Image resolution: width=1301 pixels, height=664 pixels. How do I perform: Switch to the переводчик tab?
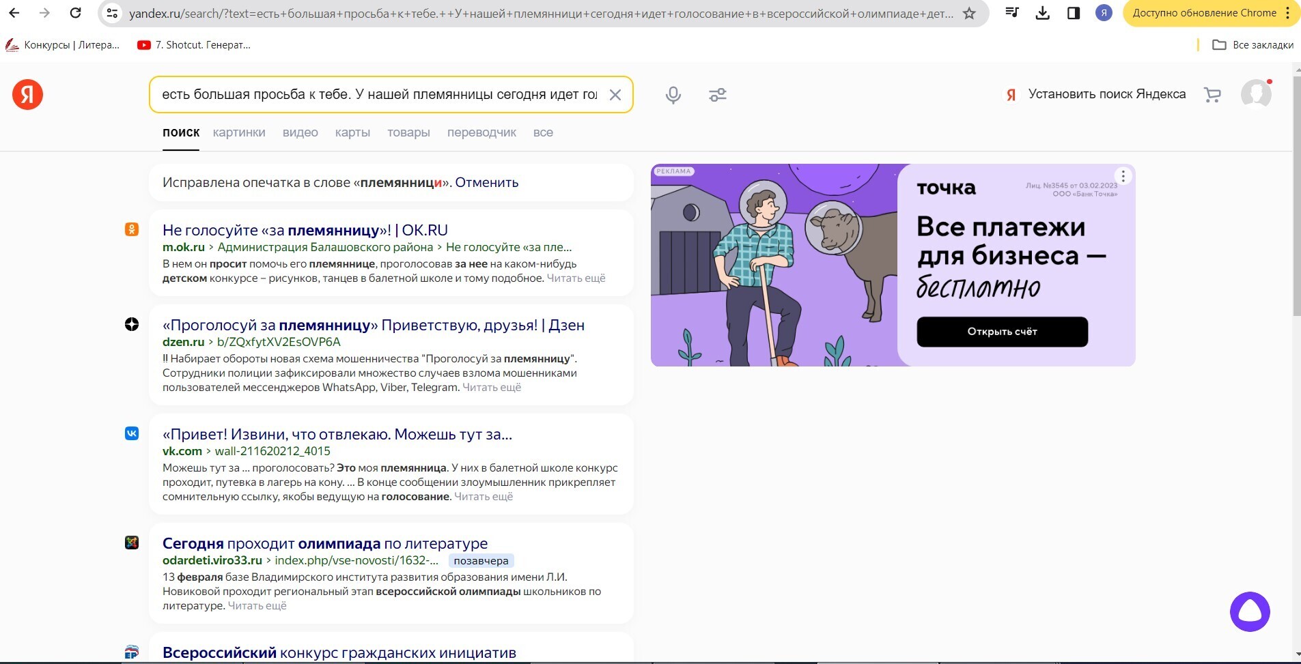tap(481, 132)
